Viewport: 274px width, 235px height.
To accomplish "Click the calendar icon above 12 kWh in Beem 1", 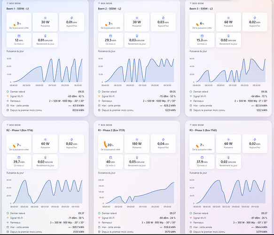I will [x=19, y=36].
